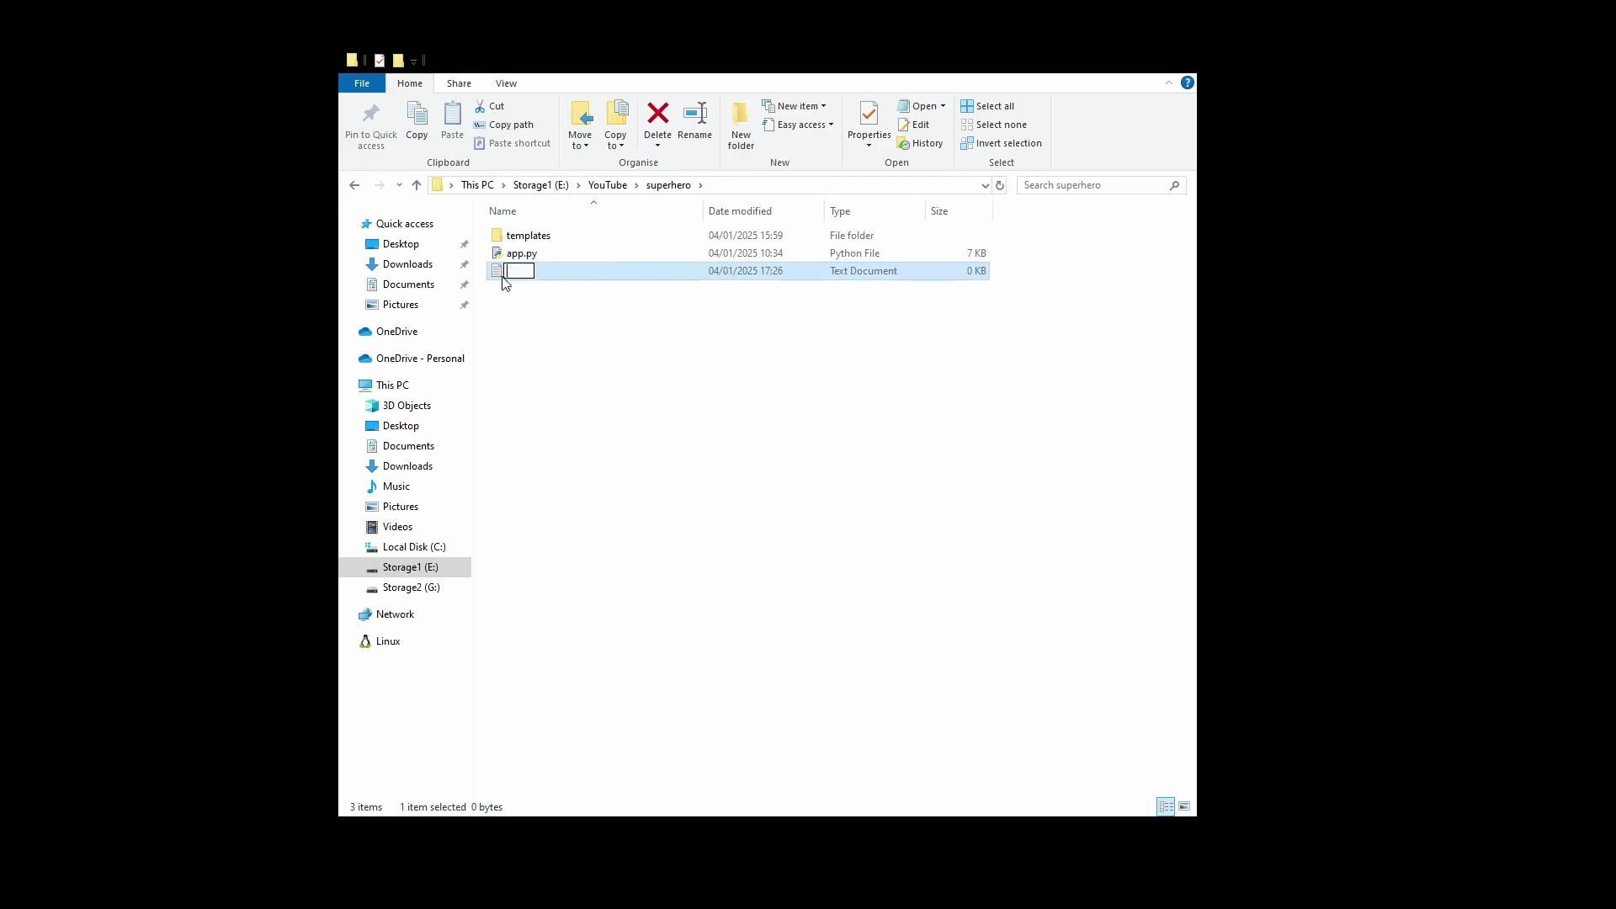Open Linux in navigation pane
The image size is (1616, 909).
(x=388, y=641)
